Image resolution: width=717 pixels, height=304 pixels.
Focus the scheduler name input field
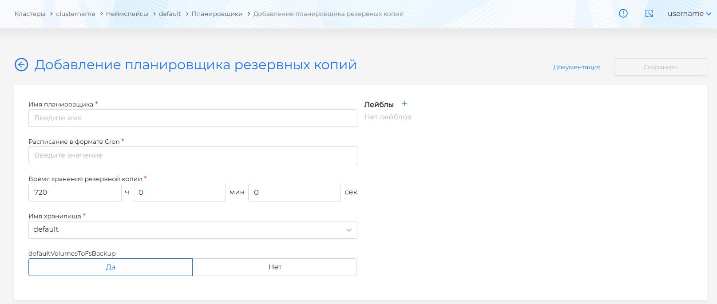coord(193,118)
